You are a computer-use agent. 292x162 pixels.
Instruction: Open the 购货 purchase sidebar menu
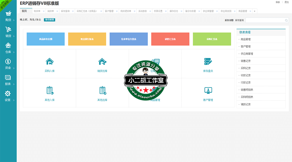pos(8,16)
